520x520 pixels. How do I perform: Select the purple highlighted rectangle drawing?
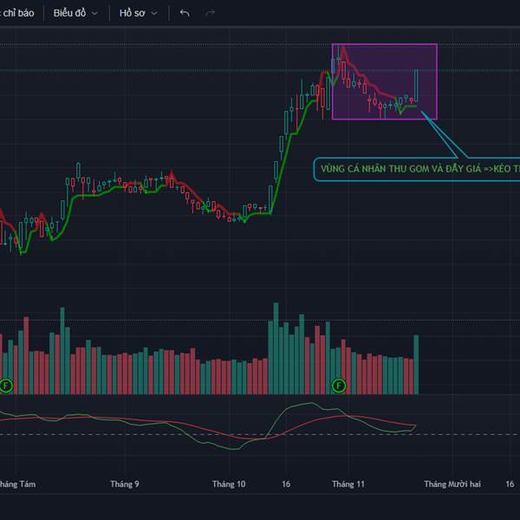point(384,81)
